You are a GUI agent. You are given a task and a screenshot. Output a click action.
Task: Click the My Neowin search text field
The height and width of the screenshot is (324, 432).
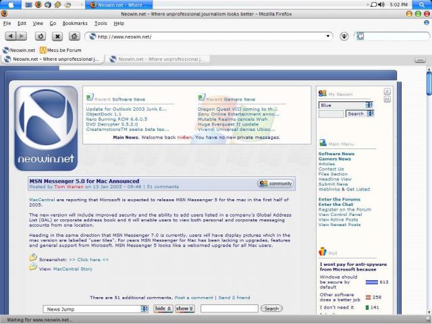[x=331, y=114]
